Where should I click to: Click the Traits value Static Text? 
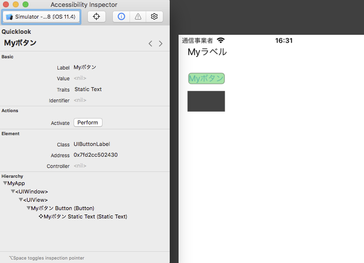(x=88, y=89)
